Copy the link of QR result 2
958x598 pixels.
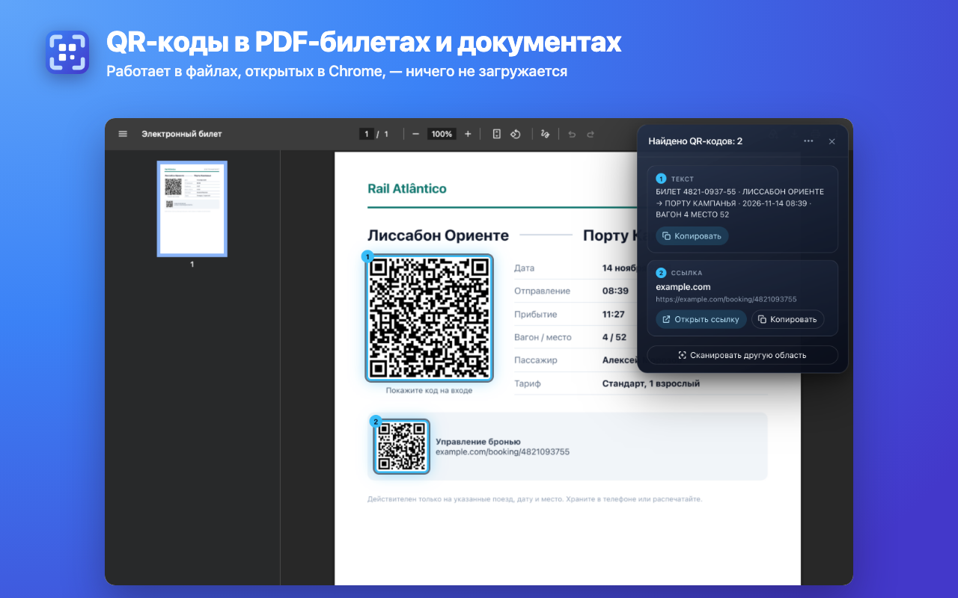click(787, 319)
